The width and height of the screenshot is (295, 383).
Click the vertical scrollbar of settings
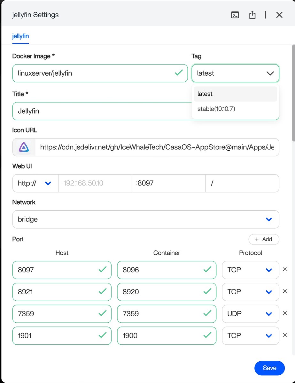293,93
